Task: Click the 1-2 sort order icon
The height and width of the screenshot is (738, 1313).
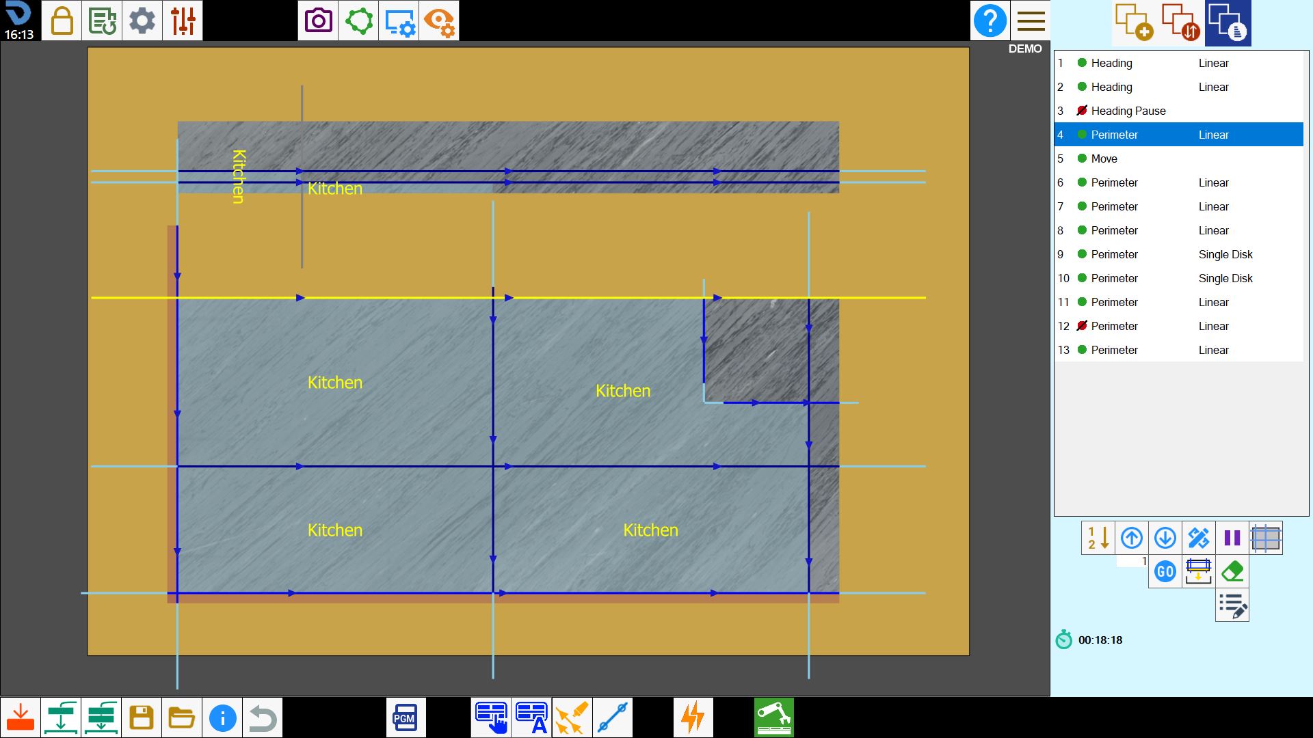Action: 1098,538
